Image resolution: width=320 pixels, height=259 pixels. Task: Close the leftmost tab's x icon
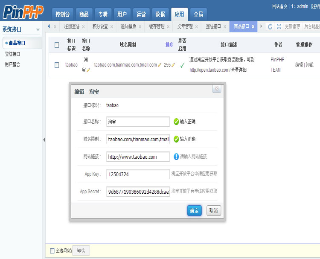55,26
